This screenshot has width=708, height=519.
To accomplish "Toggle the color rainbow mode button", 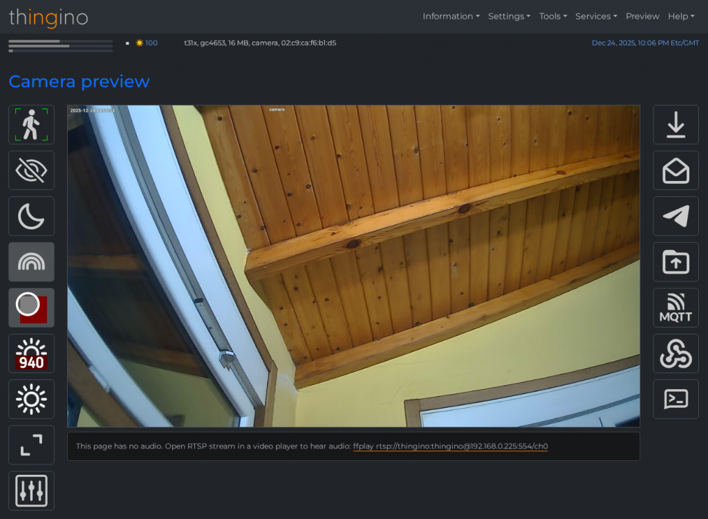I will click(31, 262).
